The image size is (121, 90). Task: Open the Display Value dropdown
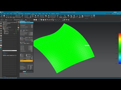coord(29,59)
